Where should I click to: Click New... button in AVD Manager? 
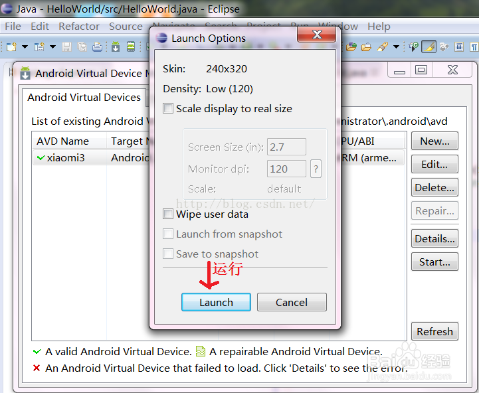pyautogui.click(x=434, y=141)
